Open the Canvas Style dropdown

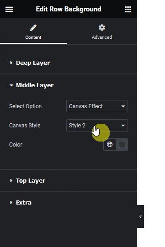pos(97,126)
